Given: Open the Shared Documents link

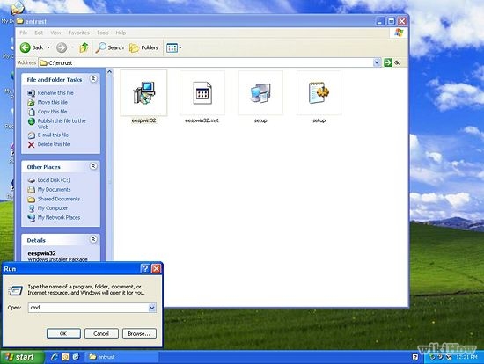Looking at the screenshot, I should [59, 199].
